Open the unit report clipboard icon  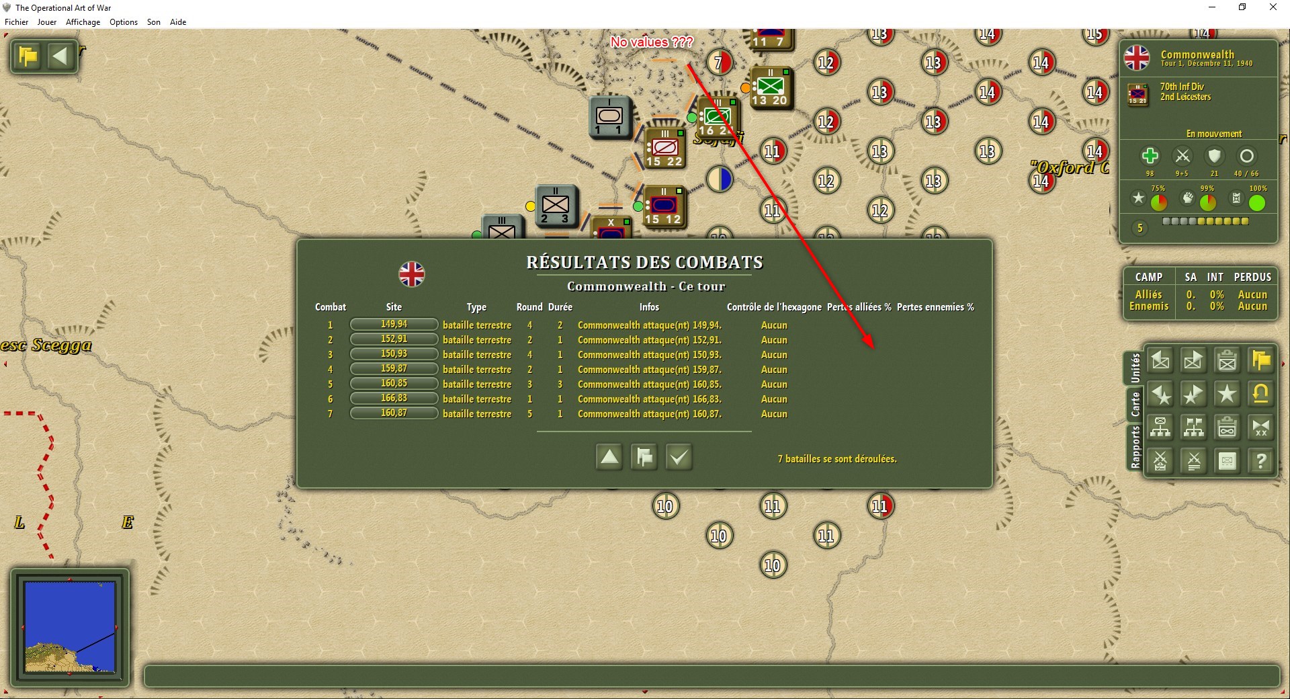1227,361
